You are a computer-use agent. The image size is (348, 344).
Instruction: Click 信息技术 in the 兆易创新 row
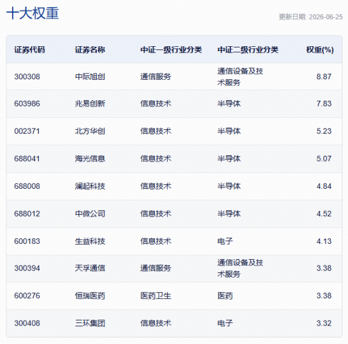click(x=156, y=103)
